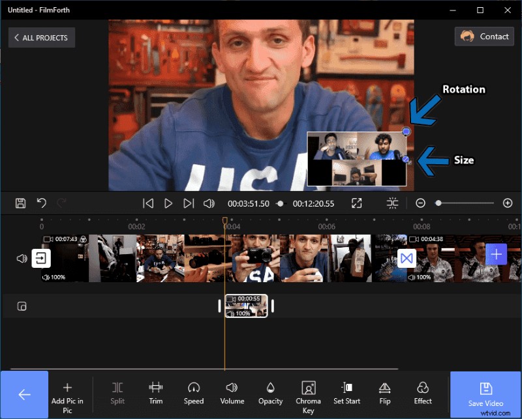
Task: Open the Chroma Key tool
Action: pos(308,392)
